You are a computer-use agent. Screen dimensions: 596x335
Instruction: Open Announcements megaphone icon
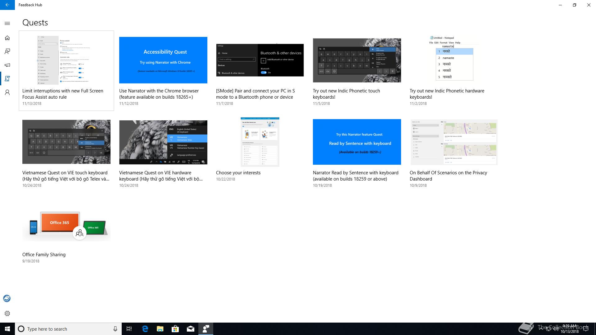[7, 65]
